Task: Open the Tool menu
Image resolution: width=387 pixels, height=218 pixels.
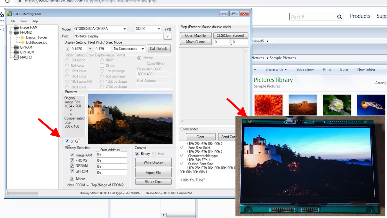Action: pos(23,21)
